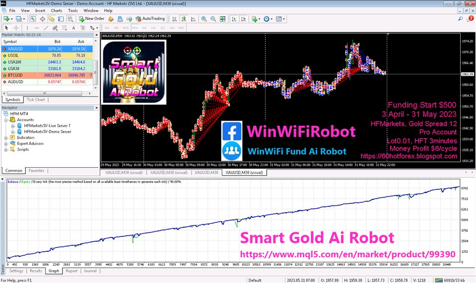Open MetaEditor from the toolbar

(111, 19)
